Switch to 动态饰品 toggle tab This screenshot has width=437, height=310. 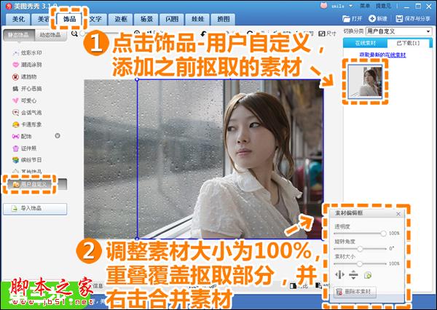pyautogui.click(x=50, y=35)
